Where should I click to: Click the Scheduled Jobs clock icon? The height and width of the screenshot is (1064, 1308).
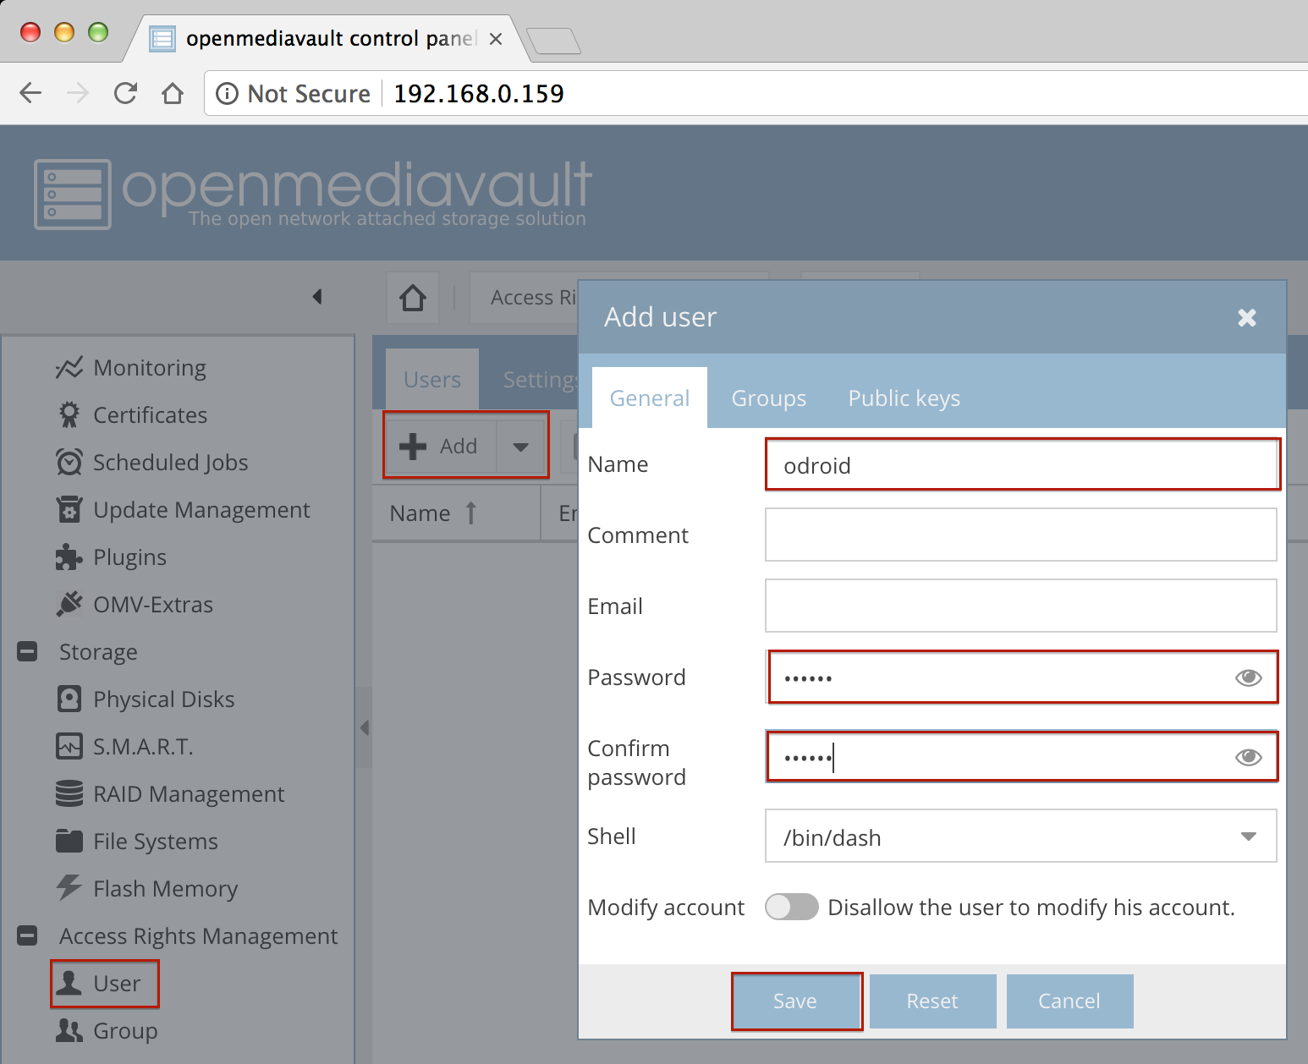[x=69, y=463]
